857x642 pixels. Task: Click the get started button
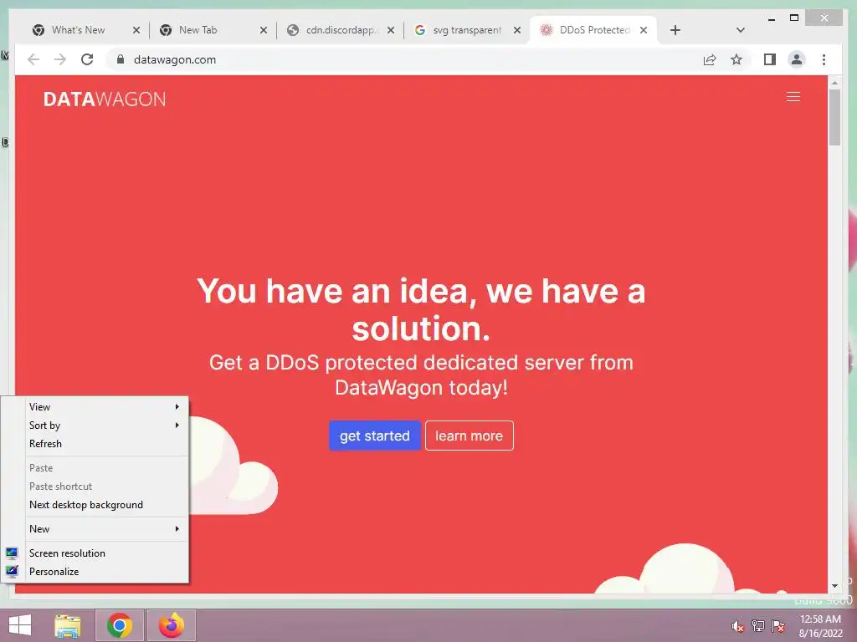374,436
